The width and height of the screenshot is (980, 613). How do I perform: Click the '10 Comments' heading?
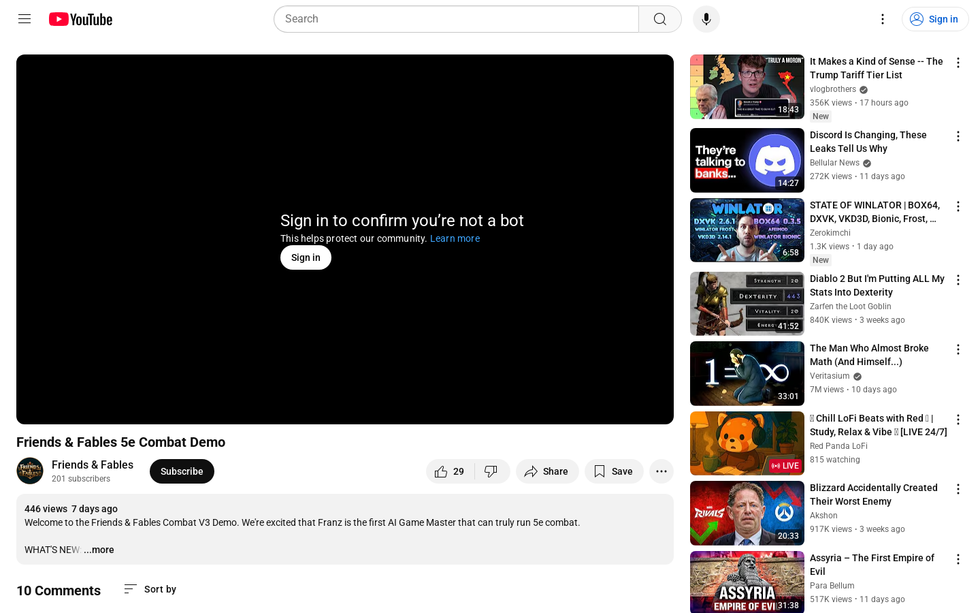click(59, 591)
